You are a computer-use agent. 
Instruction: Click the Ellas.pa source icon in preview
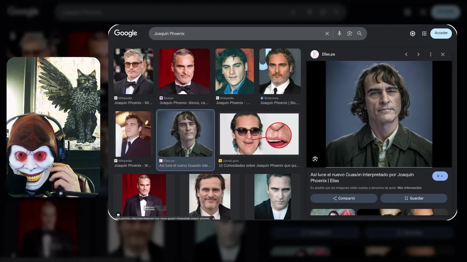[314, 54]
